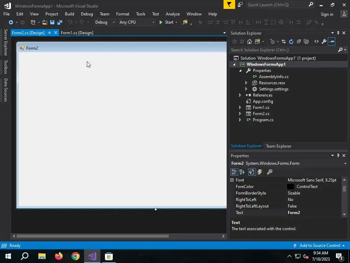Screen dimensions: 350x263
Task: Open the Toolbox side tab
Action: 6,67
